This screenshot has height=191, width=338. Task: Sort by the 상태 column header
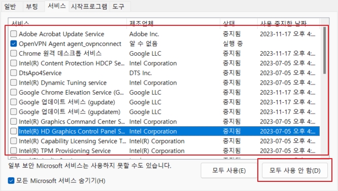239,23
